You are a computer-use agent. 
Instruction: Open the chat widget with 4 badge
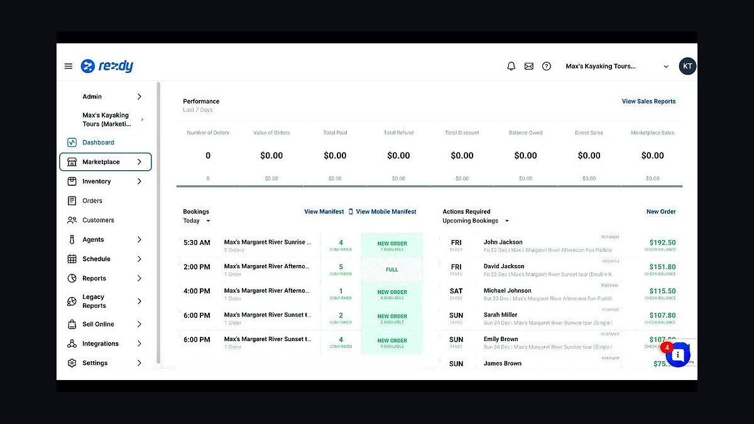tap(677, 354)
